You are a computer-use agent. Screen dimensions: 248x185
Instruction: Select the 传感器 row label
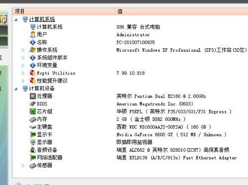pyautogui.click(x=45, y=165)
